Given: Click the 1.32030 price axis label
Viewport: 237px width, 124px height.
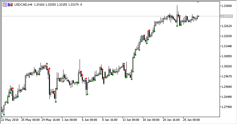Looking at the screenshot, I should [x=227, y=36].
